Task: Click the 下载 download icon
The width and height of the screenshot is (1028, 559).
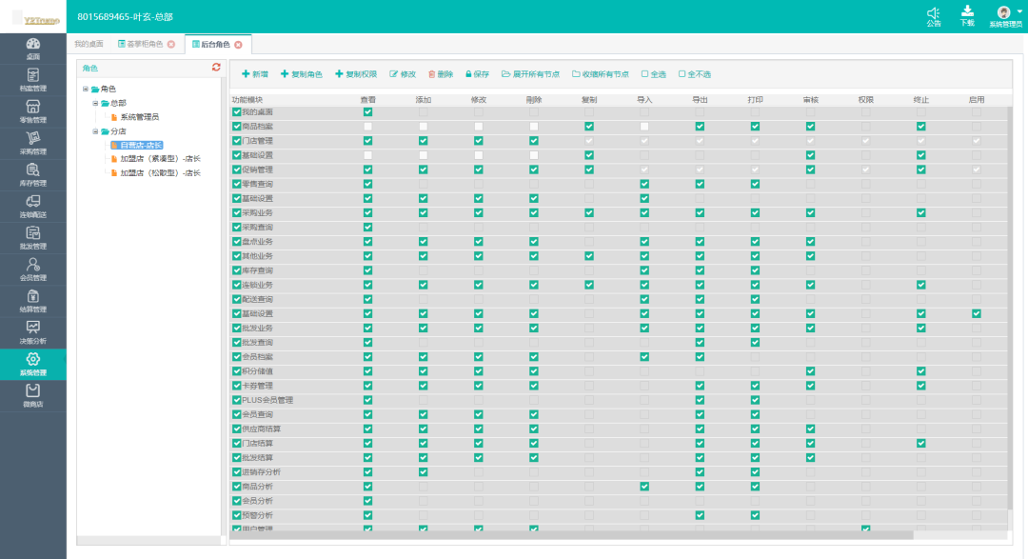Action: (x=967, y=14)
